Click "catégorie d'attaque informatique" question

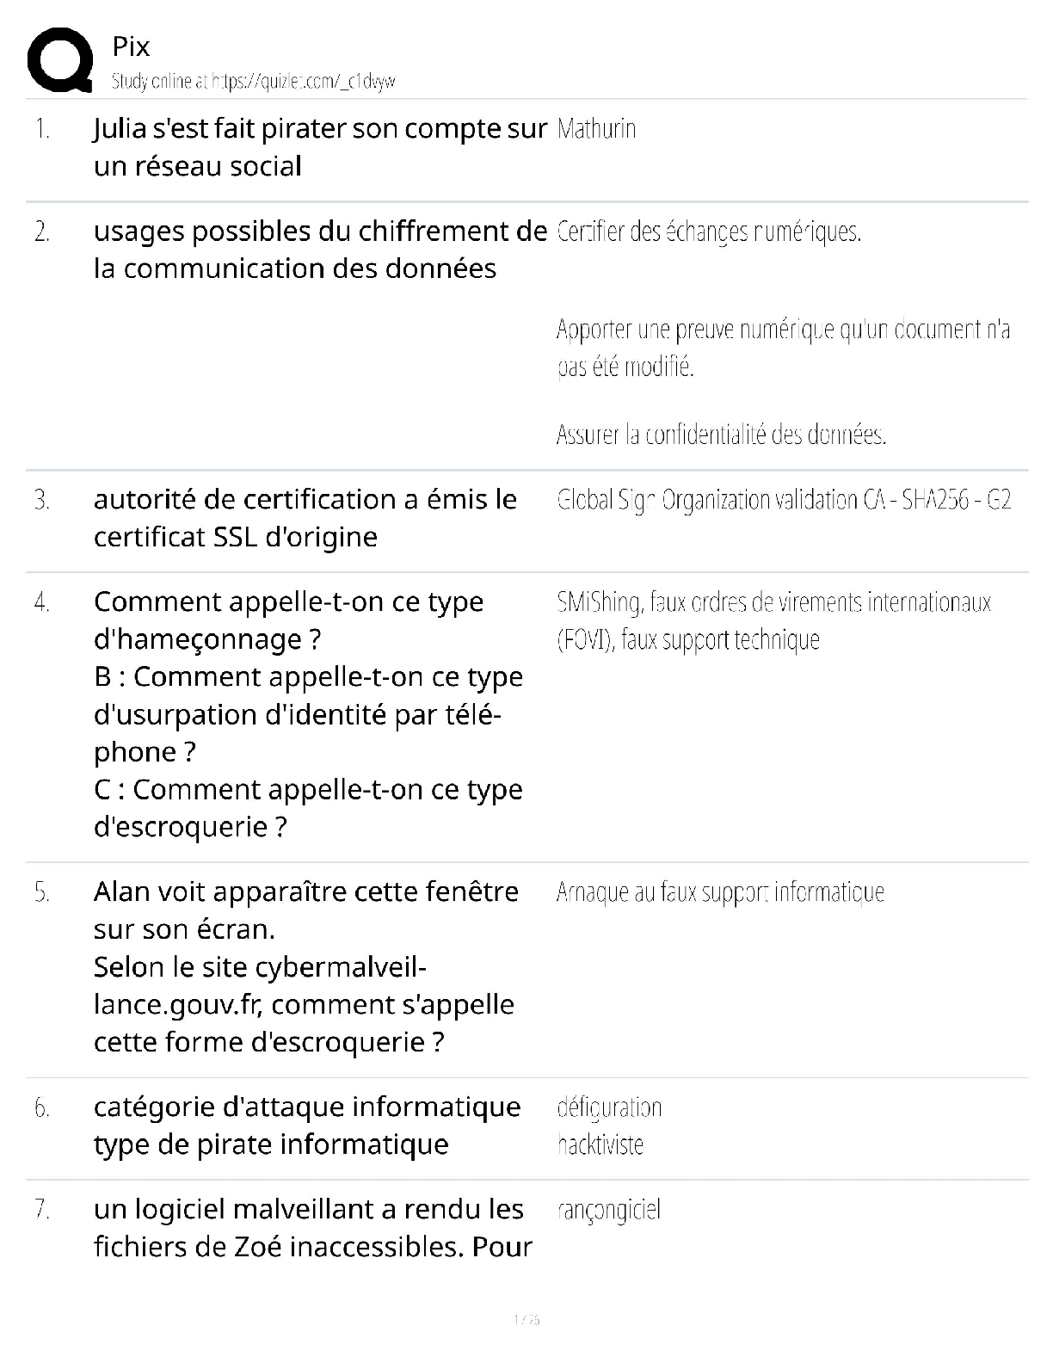click(306, 1107)
